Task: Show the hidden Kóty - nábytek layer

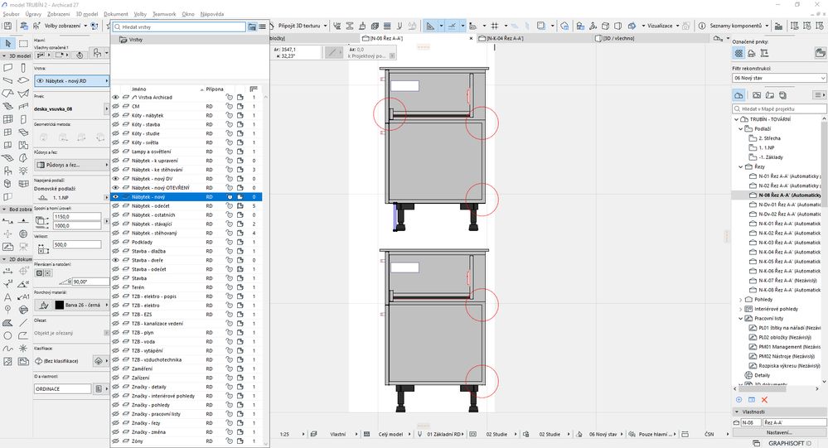Action: [116, 115]
